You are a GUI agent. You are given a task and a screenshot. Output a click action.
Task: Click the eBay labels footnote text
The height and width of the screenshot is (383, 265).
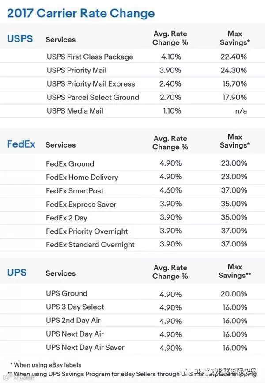coord(45,365)
